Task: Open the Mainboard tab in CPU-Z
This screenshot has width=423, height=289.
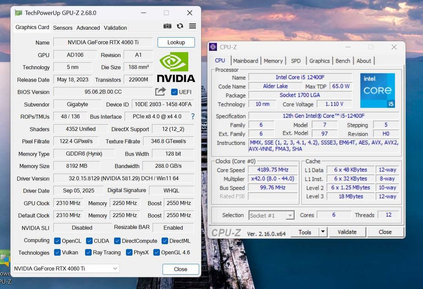Action: click(245, 61)
